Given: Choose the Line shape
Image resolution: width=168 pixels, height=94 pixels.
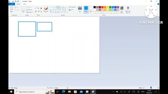Looking at the screenshot, I should 51,7.
